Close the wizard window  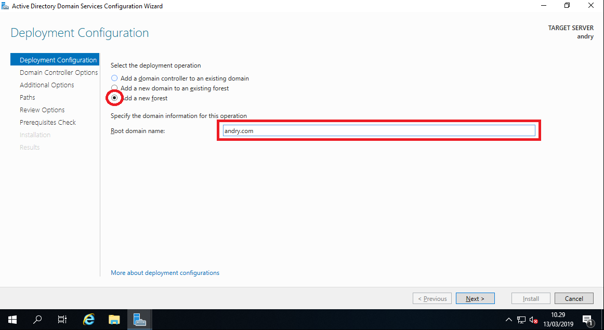point(591,6)
